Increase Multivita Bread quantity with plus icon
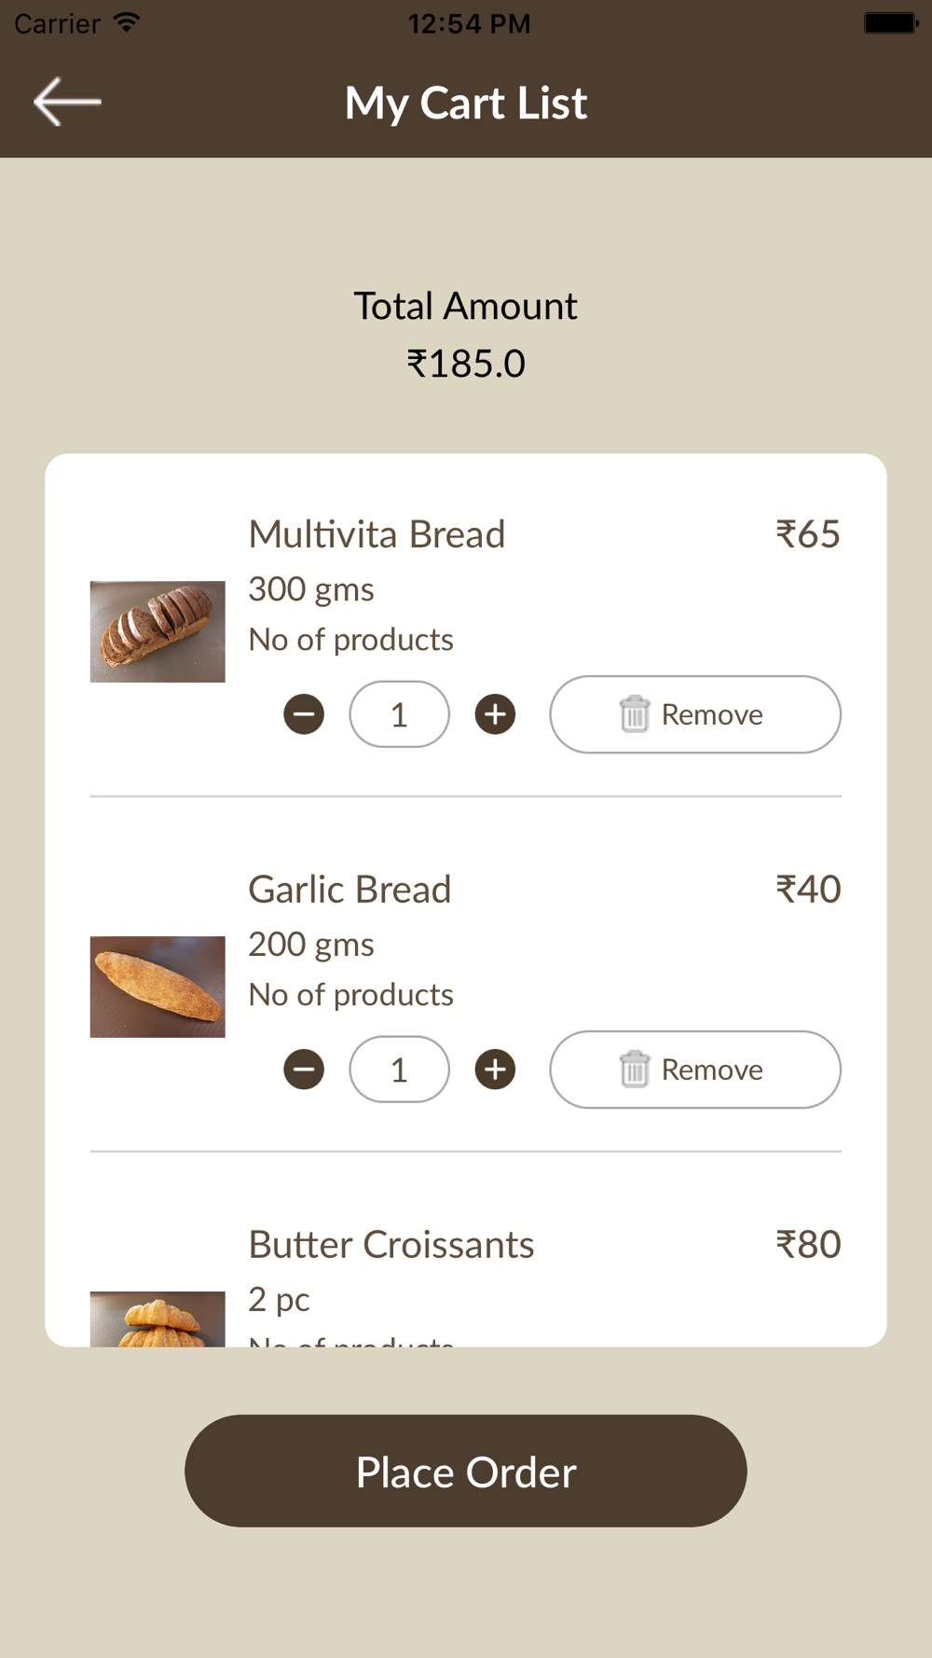932x1658 pixels. (x=495, y=714)
